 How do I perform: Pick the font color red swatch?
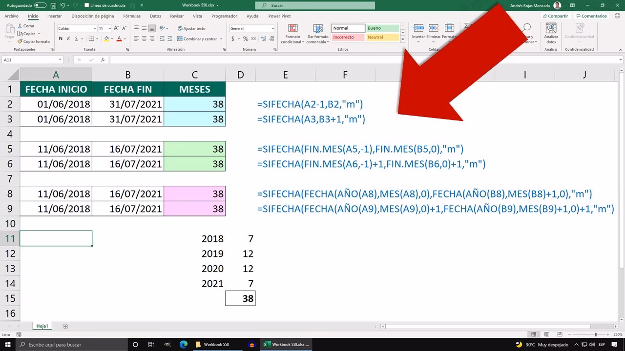[x=119, y=40]
